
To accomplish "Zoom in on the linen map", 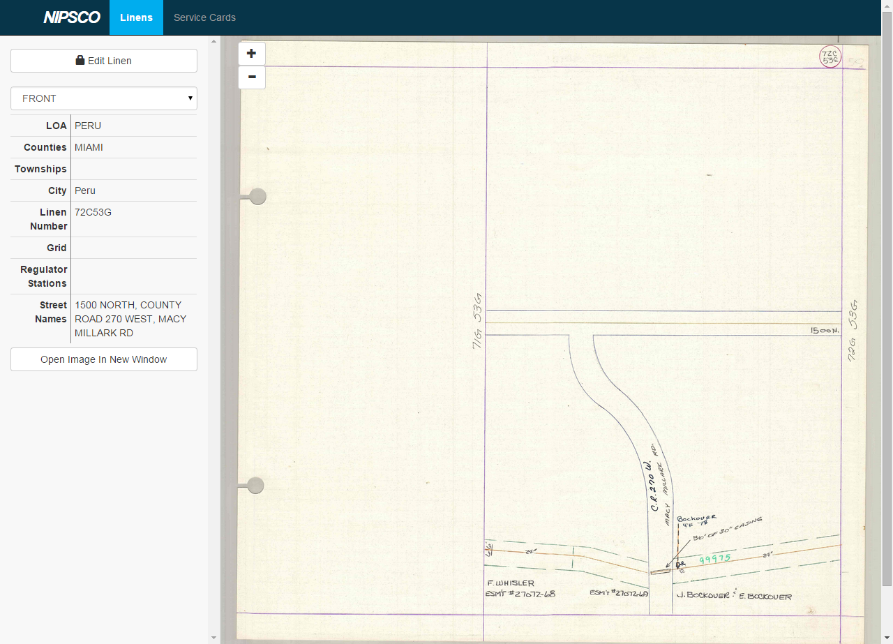I will tap(251, 54).
